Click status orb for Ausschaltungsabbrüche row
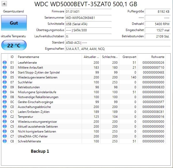 click(5, 107)
